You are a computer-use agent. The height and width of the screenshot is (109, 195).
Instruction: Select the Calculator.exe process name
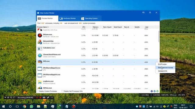[x=49, y=48]
